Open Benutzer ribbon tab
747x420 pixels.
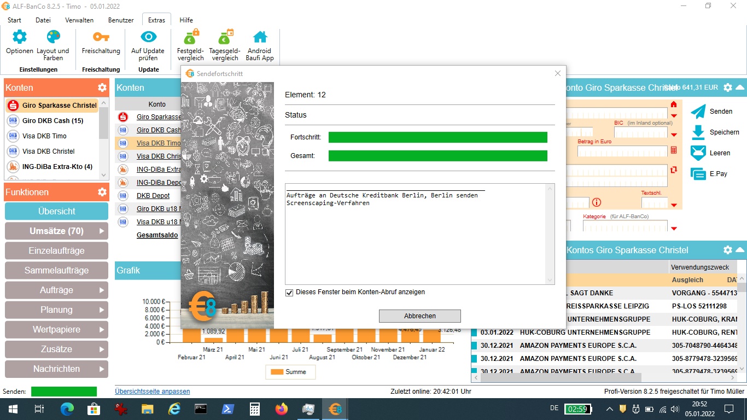coord(121,20)
